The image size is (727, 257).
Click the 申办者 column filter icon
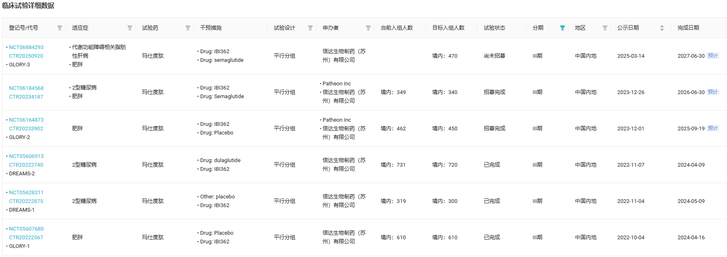368,28
